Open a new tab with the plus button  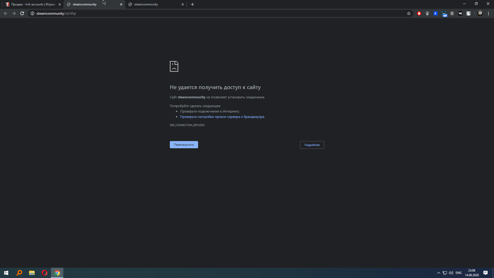point(192,4)
